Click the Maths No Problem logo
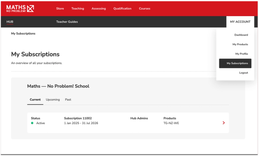Image resolution: width=259 pixels, height=156 pixels. pyautogui.click(x=20, y=8)
